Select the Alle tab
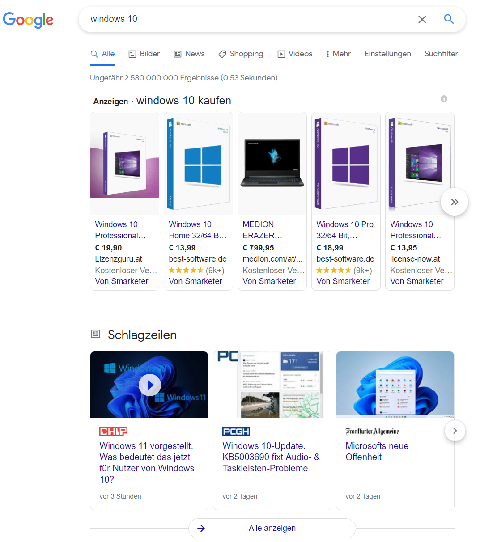 [x=102, y=54]
